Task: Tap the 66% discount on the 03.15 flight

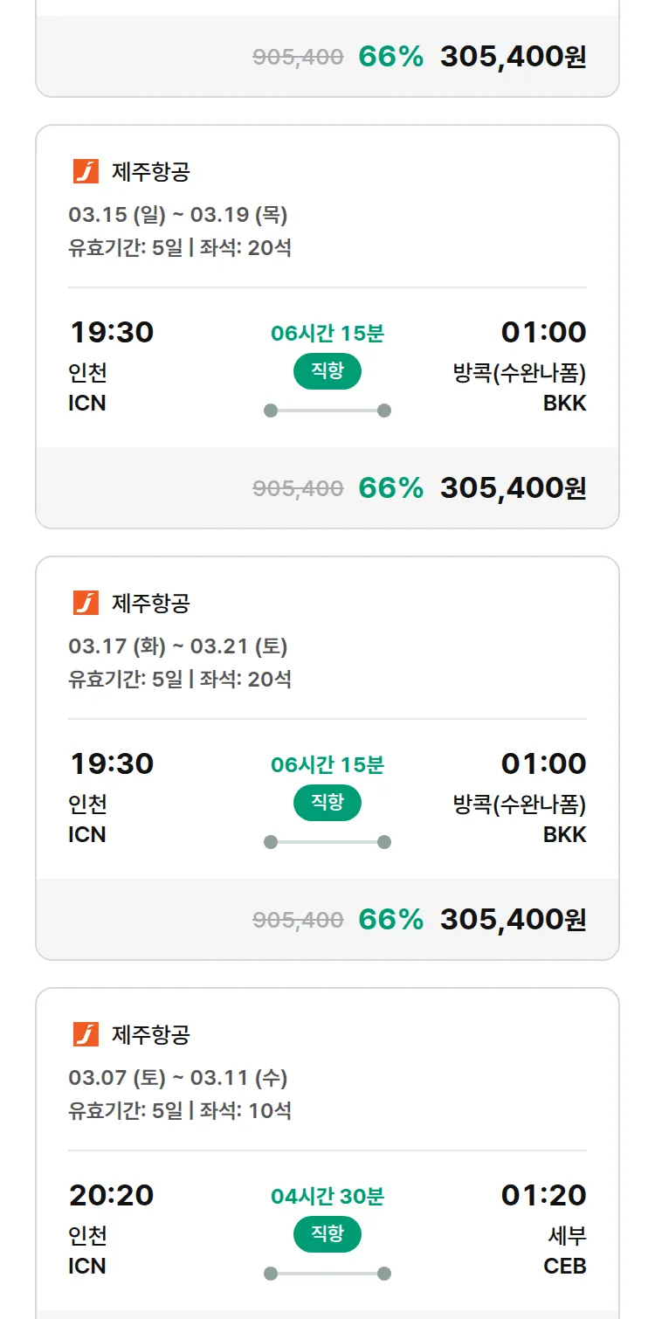Action: (x=390, y=488)
